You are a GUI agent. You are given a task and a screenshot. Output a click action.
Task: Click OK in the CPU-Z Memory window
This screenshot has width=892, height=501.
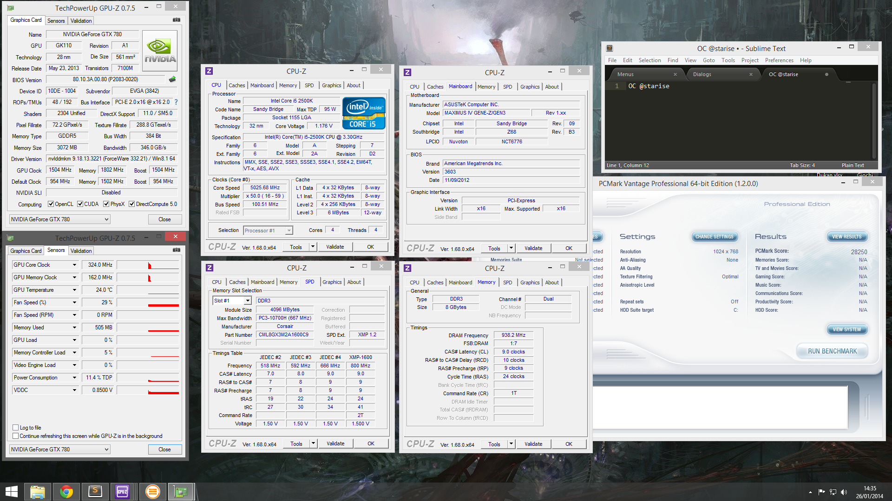coord(569,444)
